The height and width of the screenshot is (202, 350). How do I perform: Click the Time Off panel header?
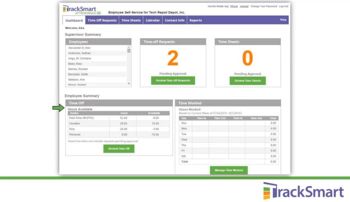pyautogui.click(x=119, y=103)
